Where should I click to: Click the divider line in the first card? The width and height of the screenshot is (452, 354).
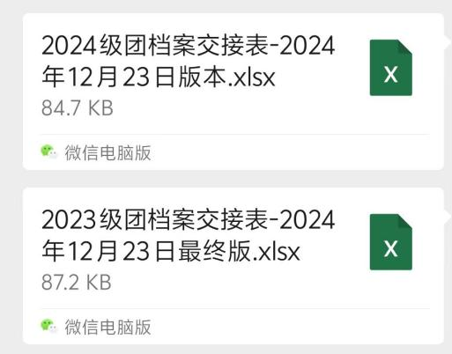[235, 135]
